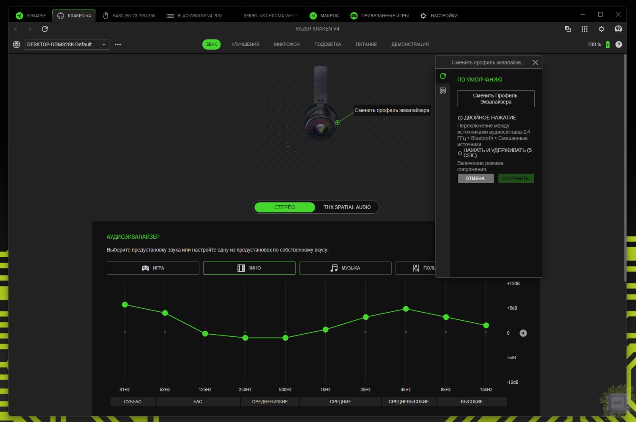Open the gear settings icon near the grid
The height and width of the screenshot is (422, 636).
[x=601, y=29]
